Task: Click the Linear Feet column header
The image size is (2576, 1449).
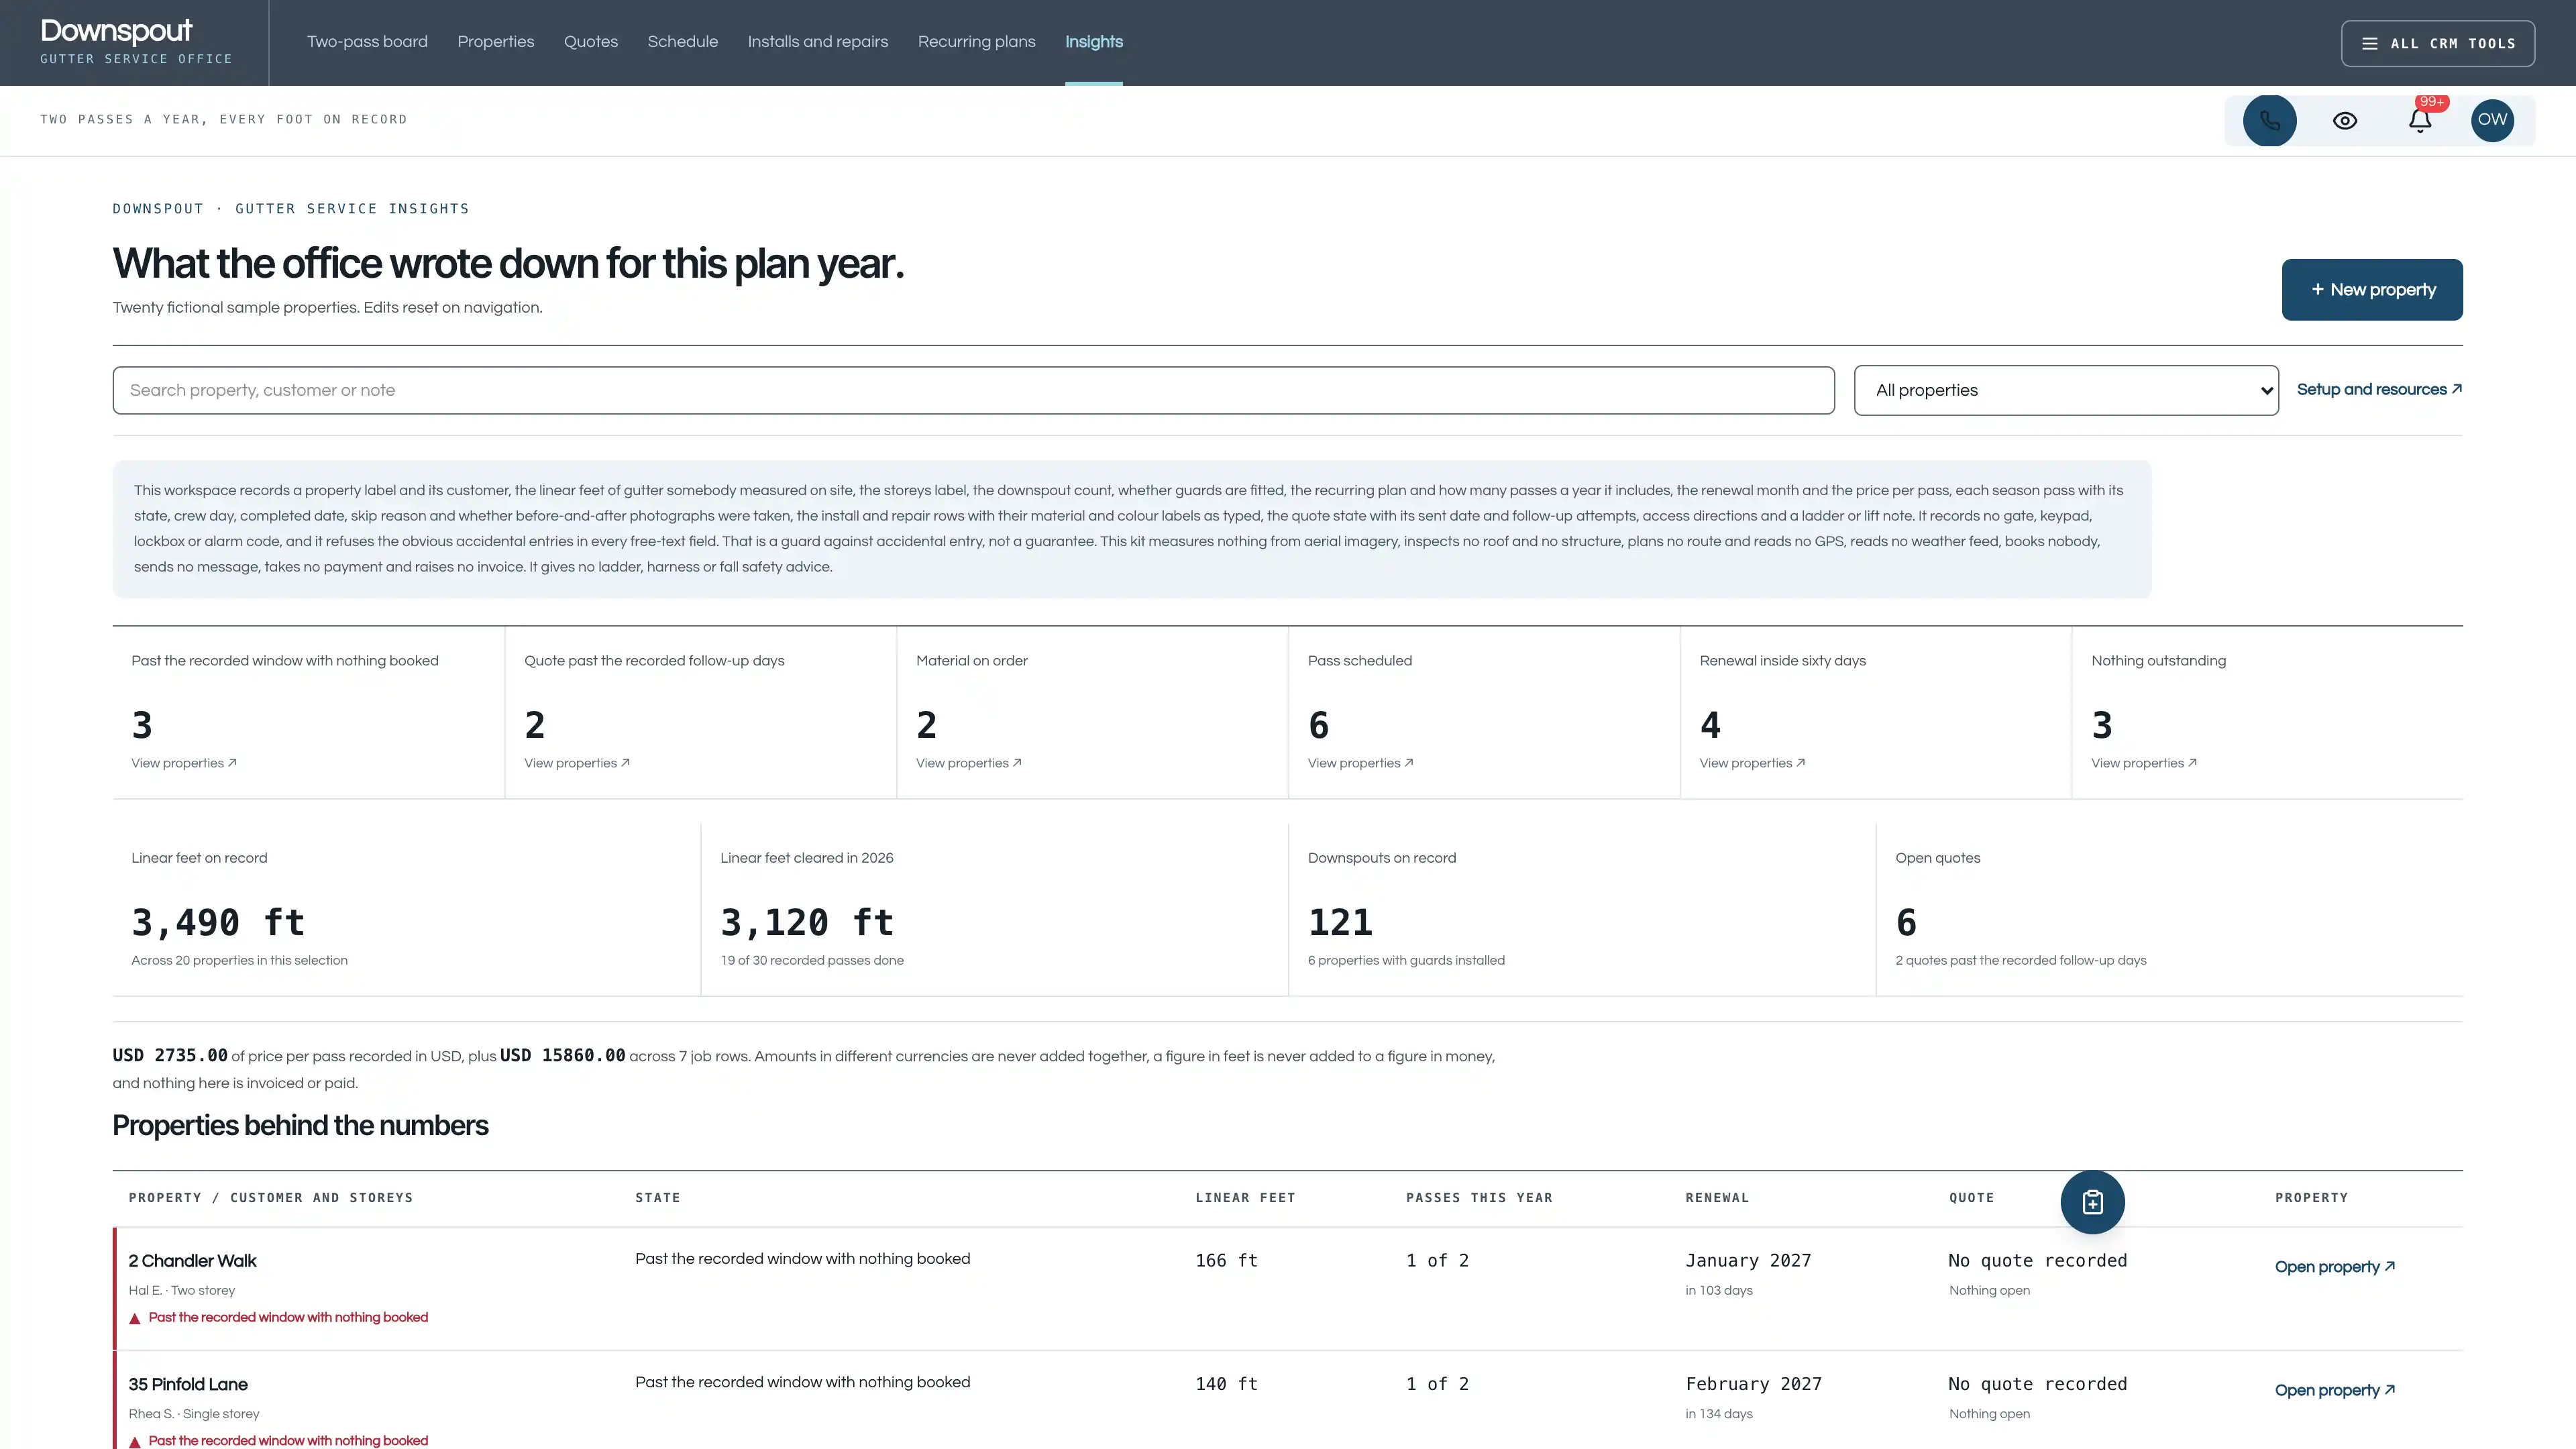Action: tap(1245, 1198)
